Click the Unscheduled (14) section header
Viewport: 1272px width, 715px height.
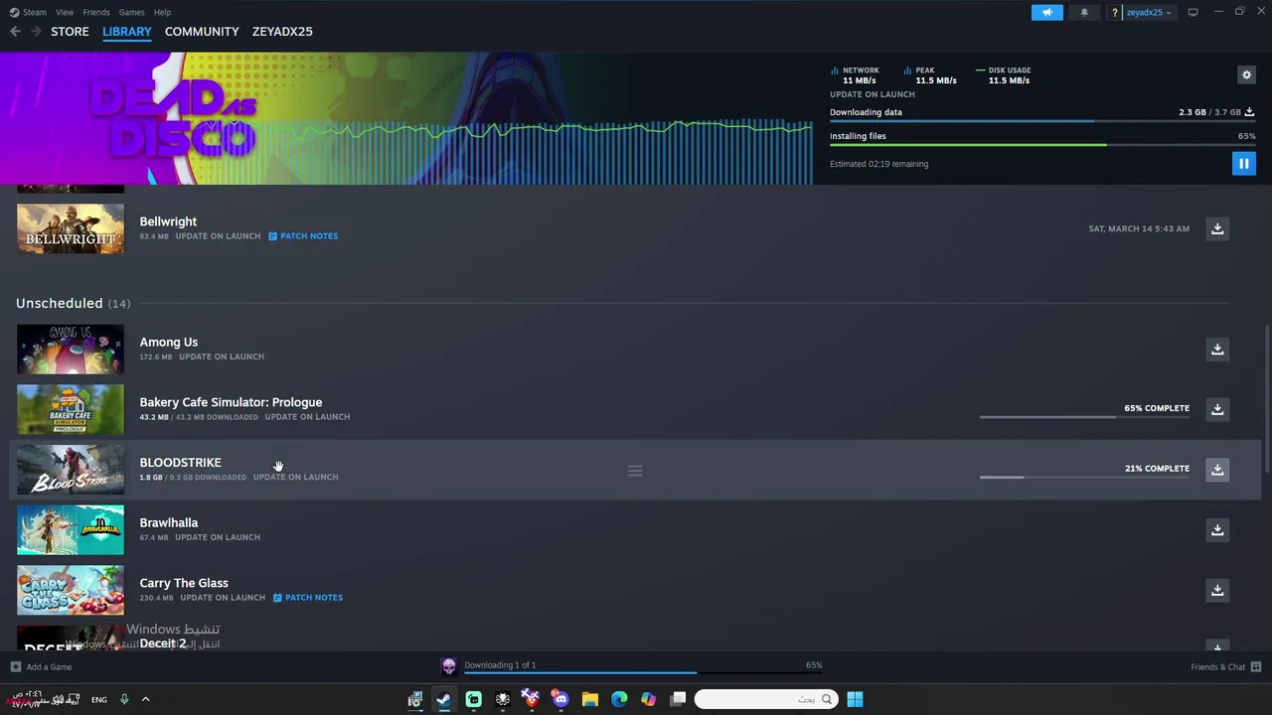tap(73, 303)
